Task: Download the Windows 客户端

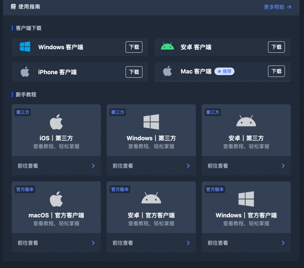Action: tap(134, 47)
